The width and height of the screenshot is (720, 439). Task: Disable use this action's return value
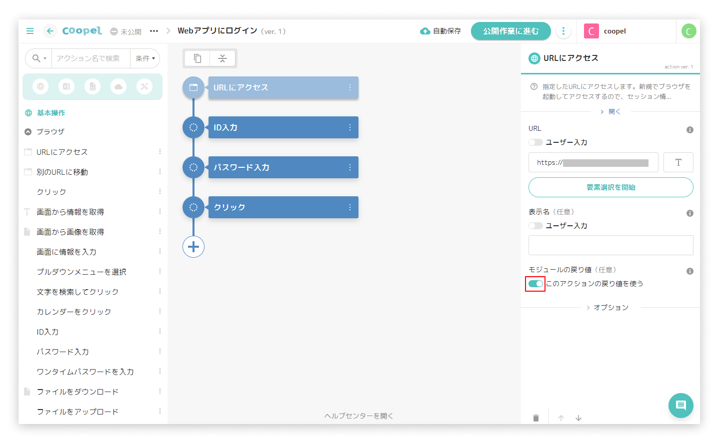[535, 284]
